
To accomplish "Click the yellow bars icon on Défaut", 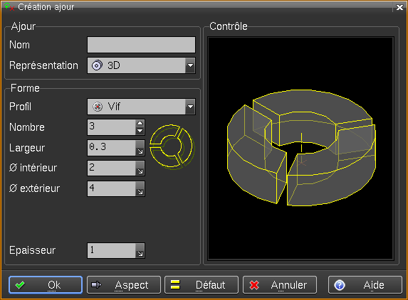I will pyautogui.click(x=175, y=284).
